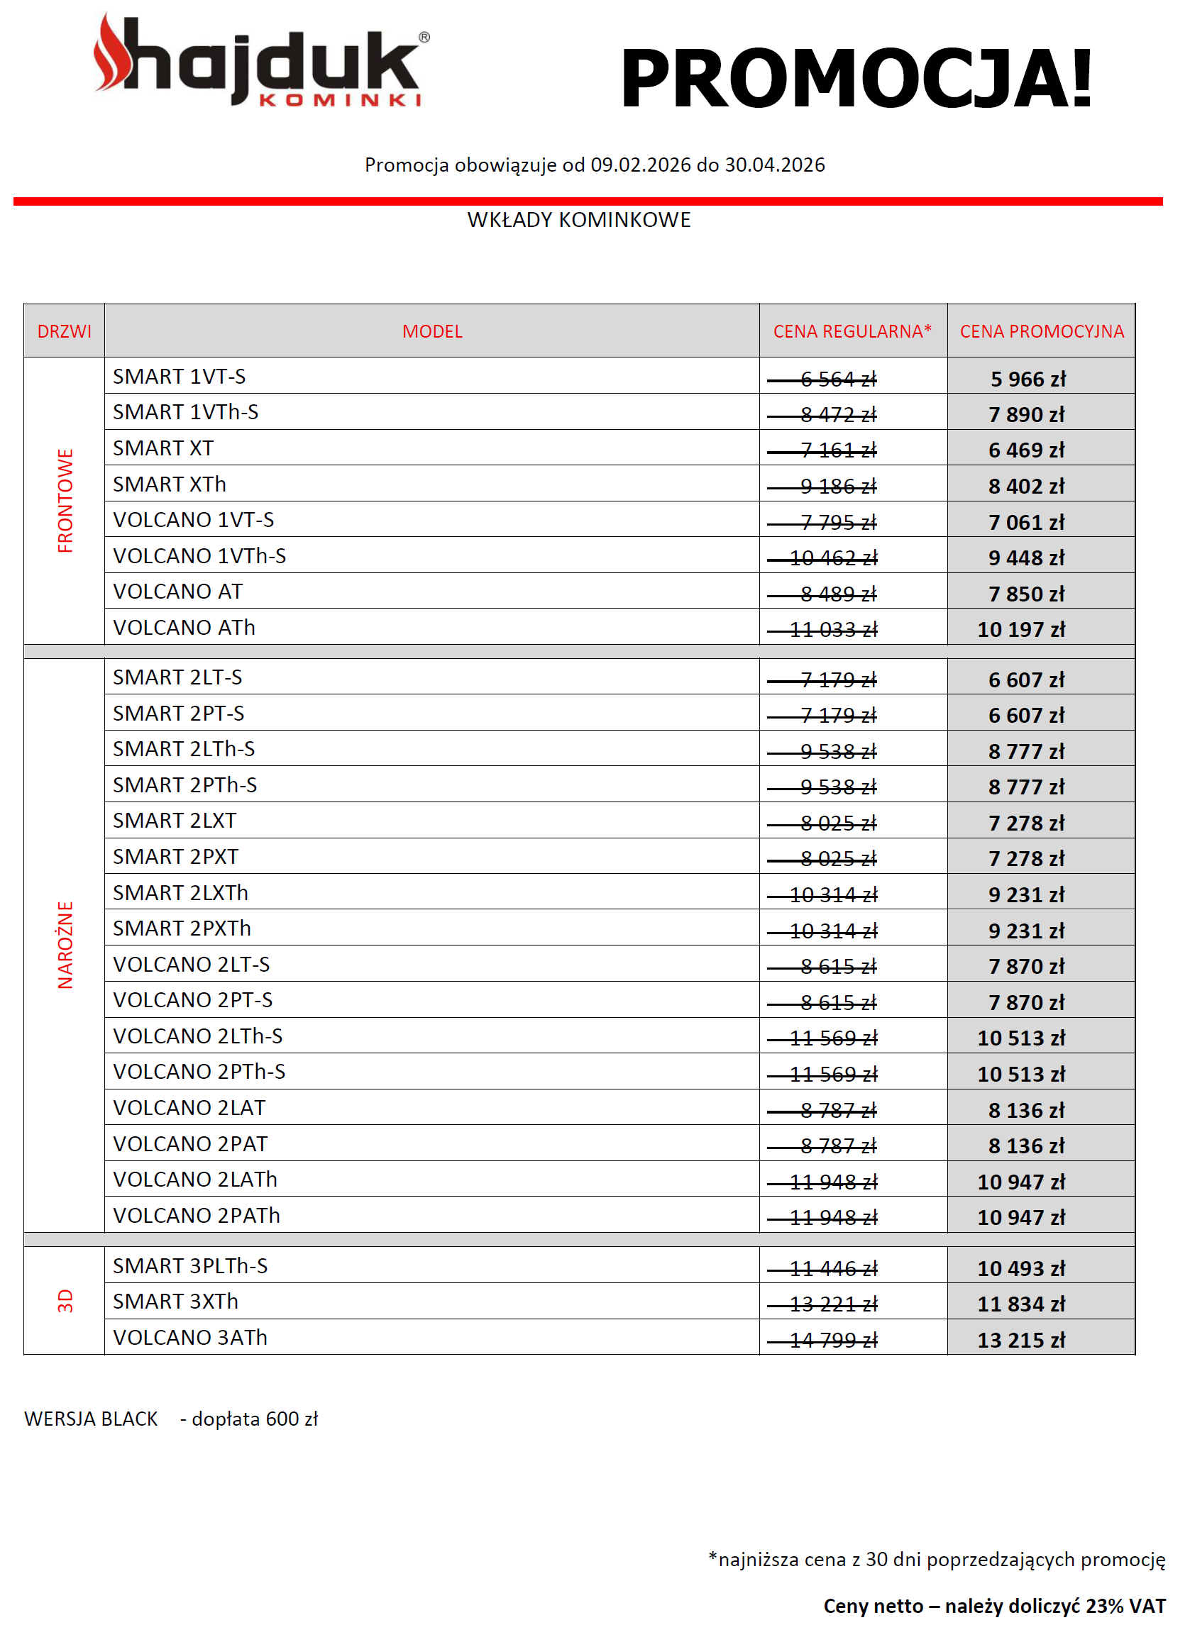
Task: Click the WKŁADY KOMINKOWE heading
Action: click(578, 220)
